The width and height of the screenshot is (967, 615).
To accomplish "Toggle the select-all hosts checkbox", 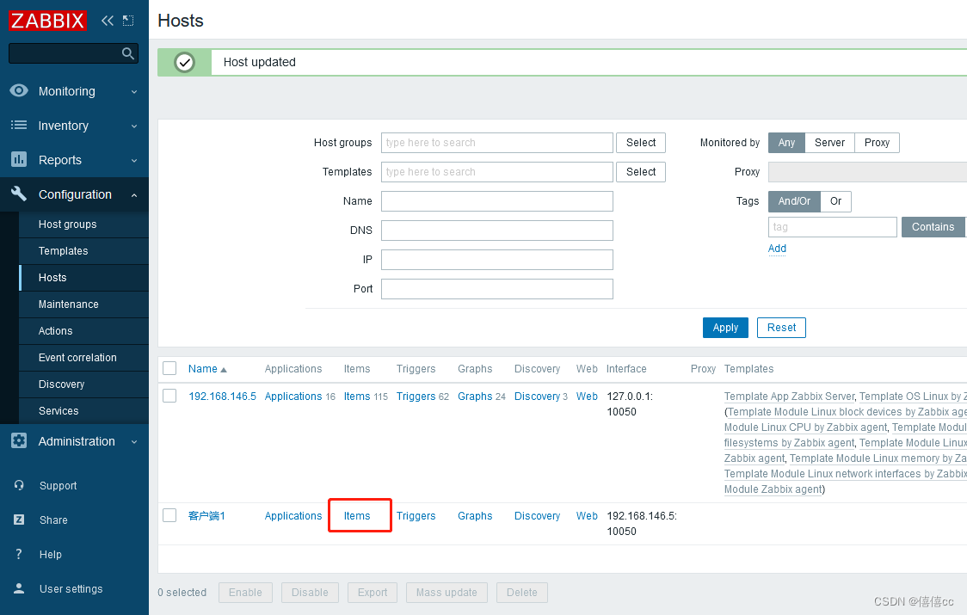I will coord(169,368).
